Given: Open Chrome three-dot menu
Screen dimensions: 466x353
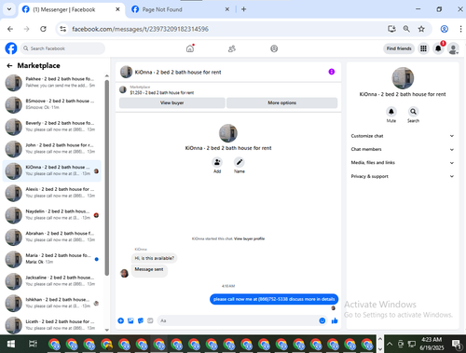Looking at the screenshot, I should coord(460,29).
